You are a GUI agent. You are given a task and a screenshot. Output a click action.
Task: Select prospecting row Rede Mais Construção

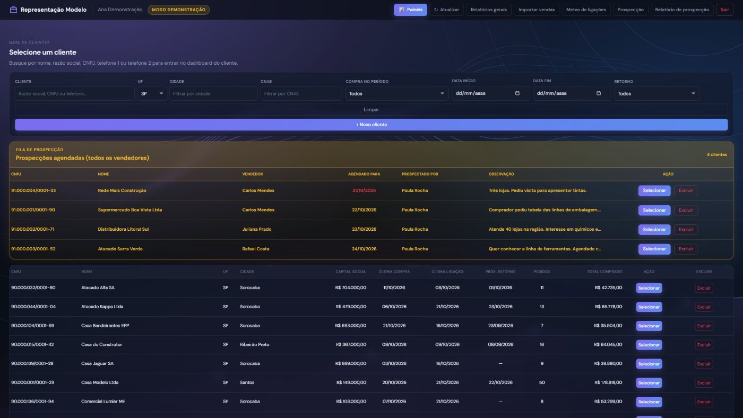point(654,190)
